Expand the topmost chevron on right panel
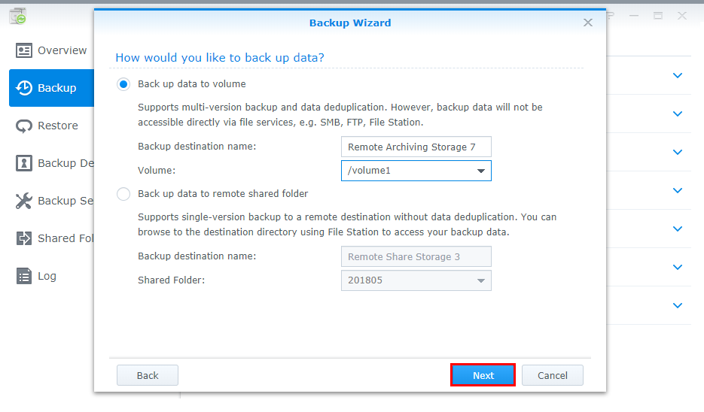 click(678, 75)
